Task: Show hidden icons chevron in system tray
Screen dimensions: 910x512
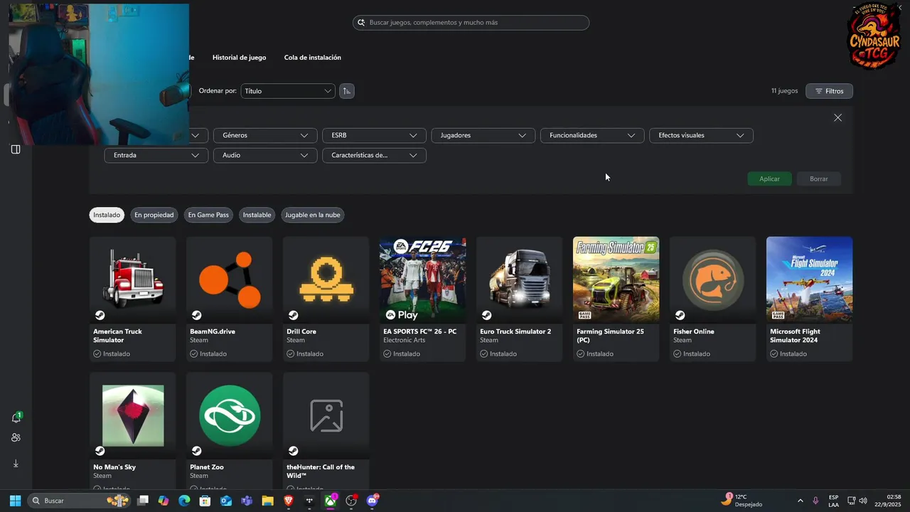Action: 800,501
